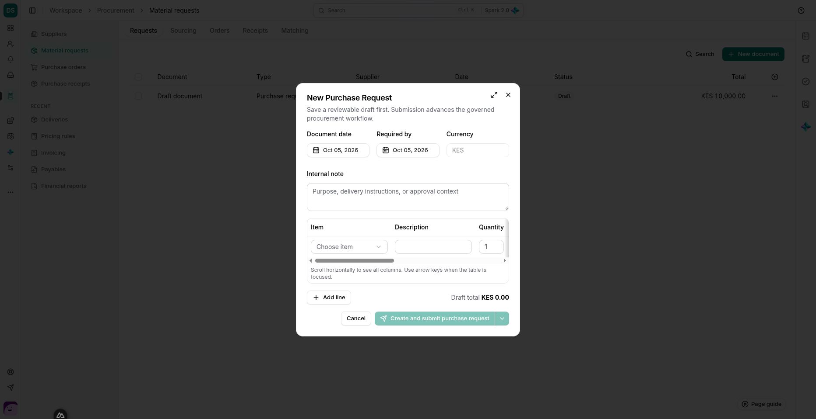This screenshot has width=816, height=419.
Task: Click the DS workspace avatar
Action: (11, 10)
